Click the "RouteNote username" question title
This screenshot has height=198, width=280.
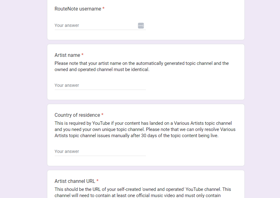78,9
